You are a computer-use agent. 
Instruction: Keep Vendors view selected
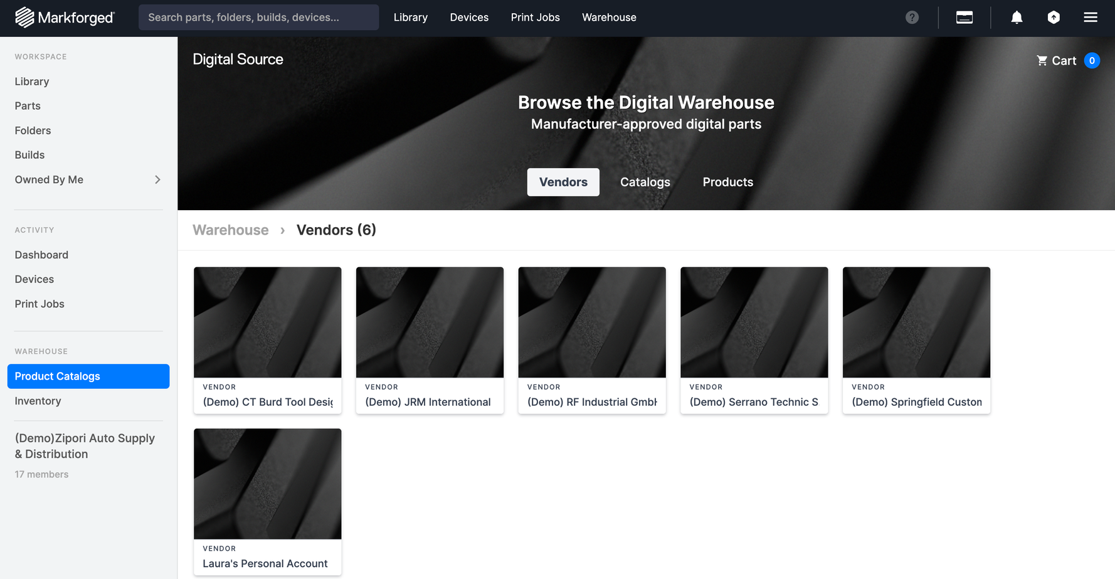point(563,182)
